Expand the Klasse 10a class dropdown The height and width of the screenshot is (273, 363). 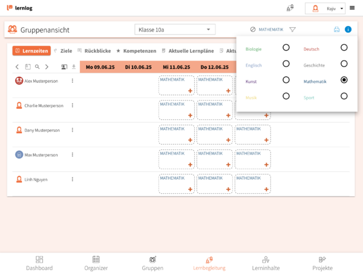pyautogui.click(x=175, y=29)
